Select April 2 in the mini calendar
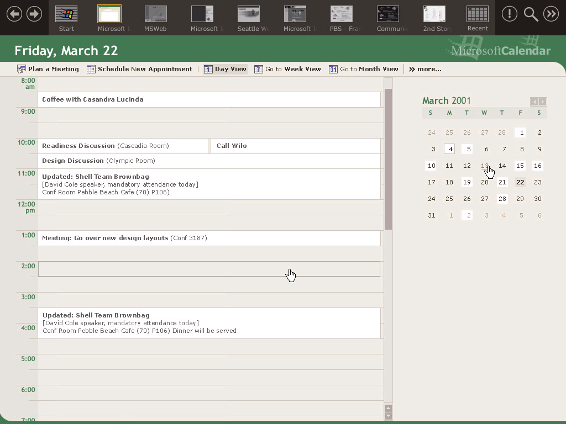Screen dimensions: 566x424 (x=467, y=215)
